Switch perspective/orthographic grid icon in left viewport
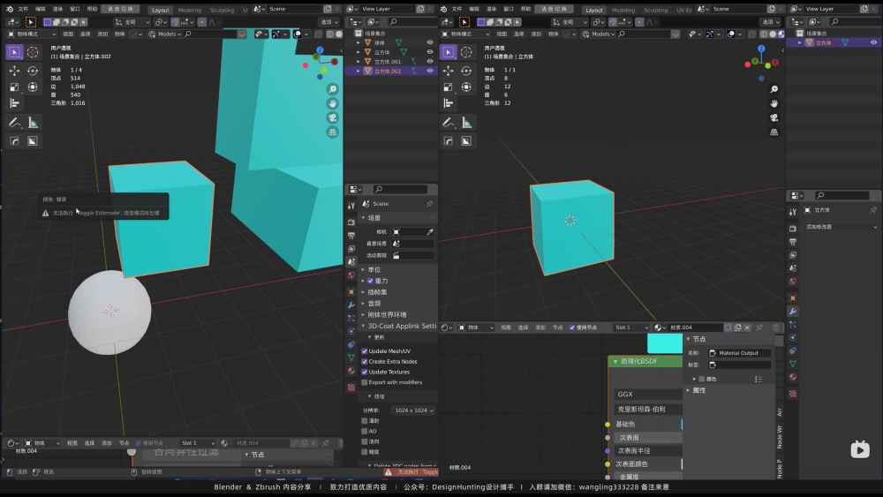 (x=332, y=132)
